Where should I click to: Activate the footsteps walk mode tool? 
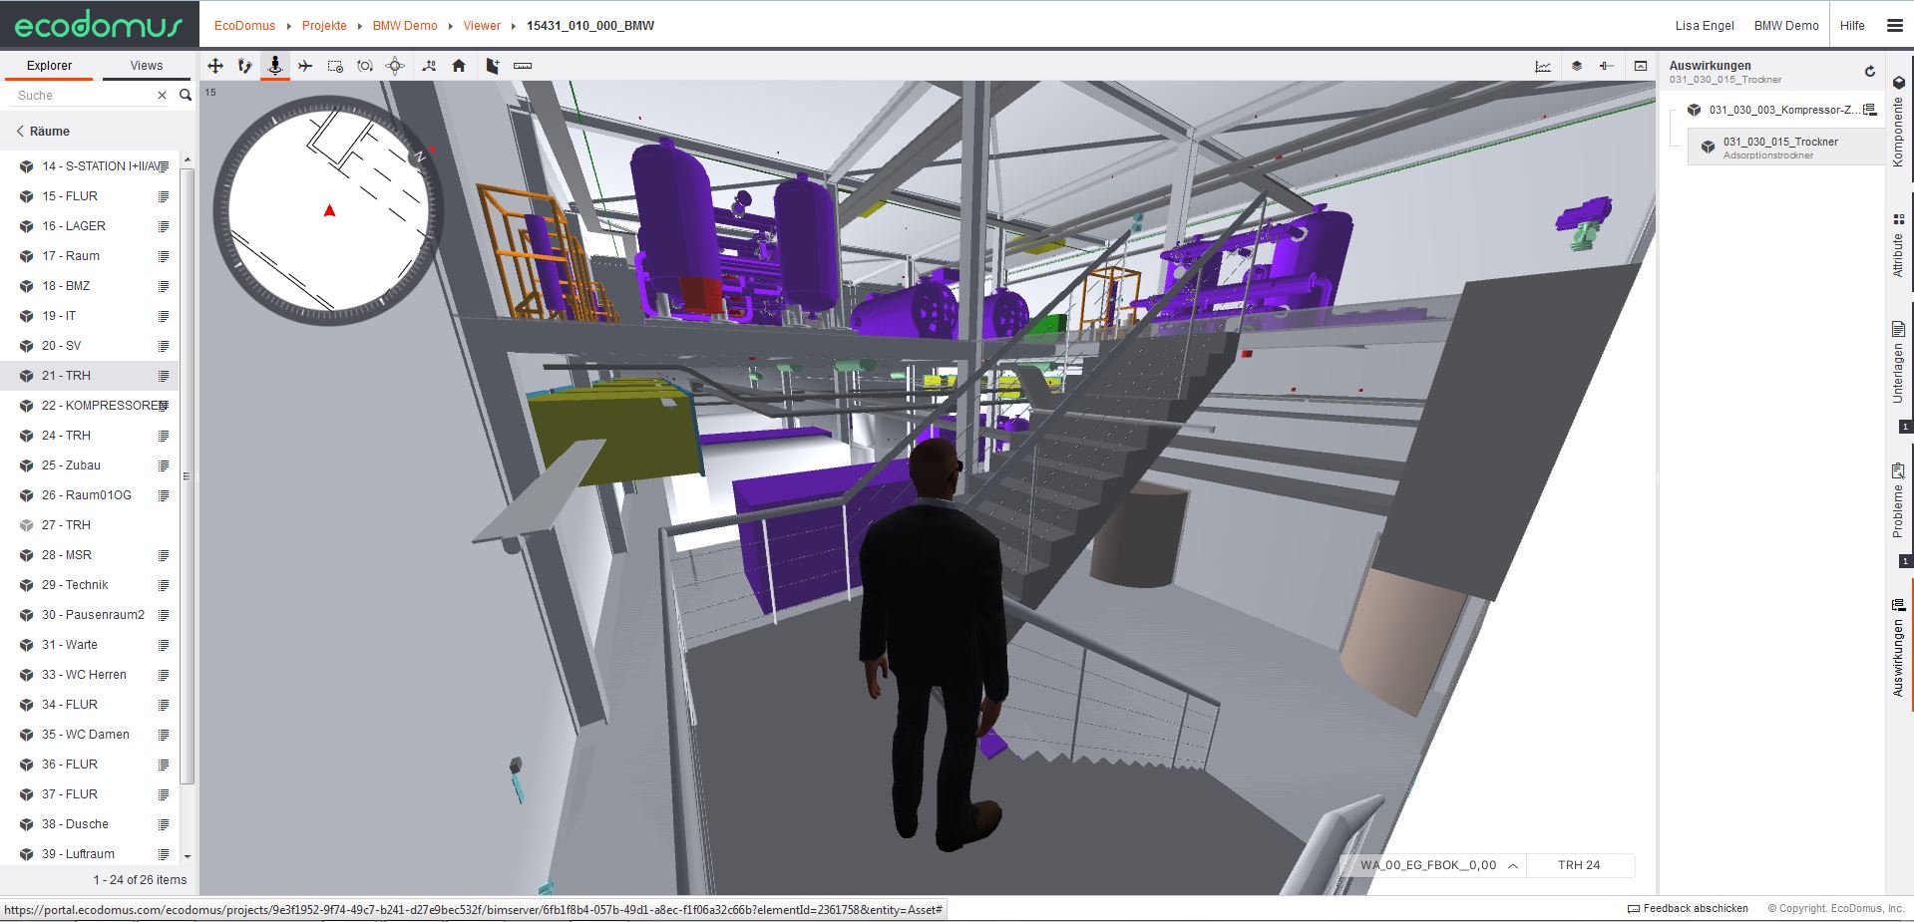[x=244, y=66]
